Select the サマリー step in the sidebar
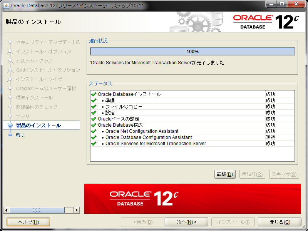The height and width of the screenshot is (231, 308). [25, 116]
